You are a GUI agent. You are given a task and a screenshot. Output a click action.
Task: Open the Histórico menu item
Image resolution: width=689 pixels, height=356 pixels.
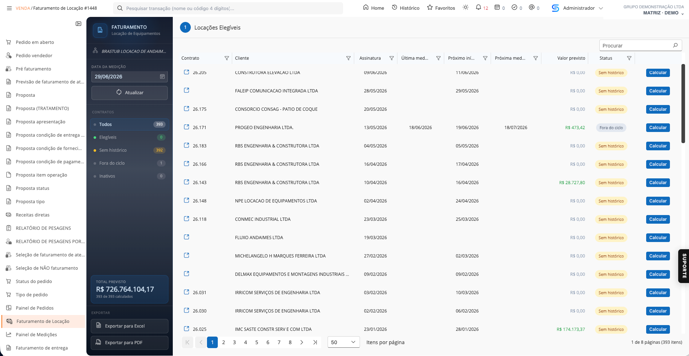coord(406,8)
